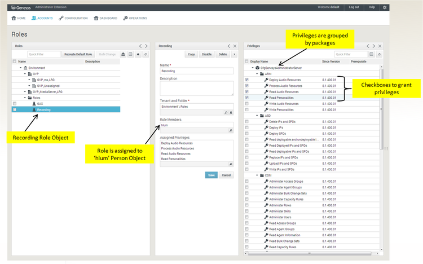Click the refresh icon in the Roles toolbar
423x264 pixels.
tap(146, 54)
